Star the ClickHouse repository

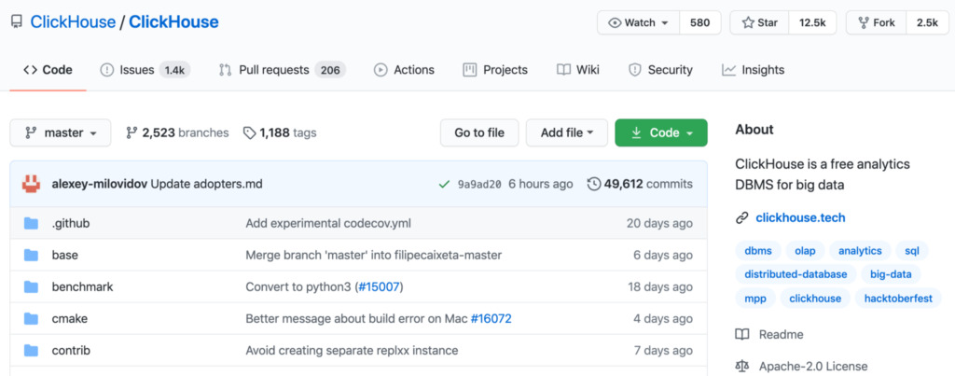pos(759,22)
